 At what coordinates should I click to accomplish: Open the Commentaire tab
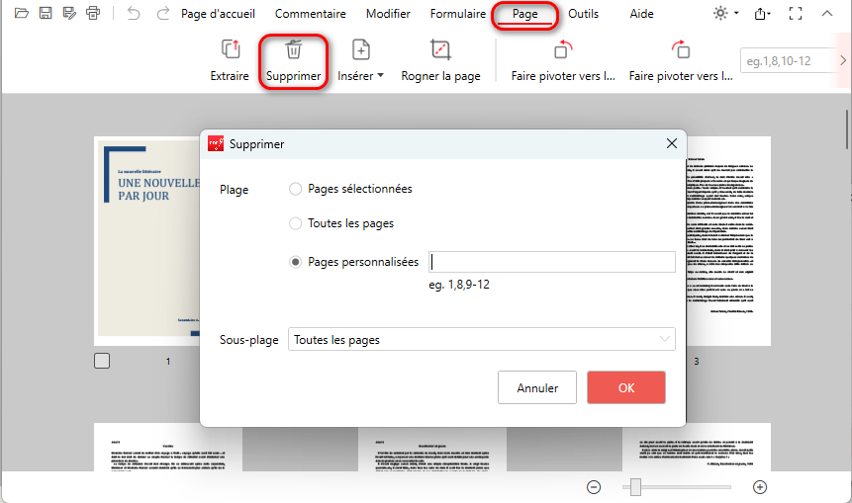311,14
